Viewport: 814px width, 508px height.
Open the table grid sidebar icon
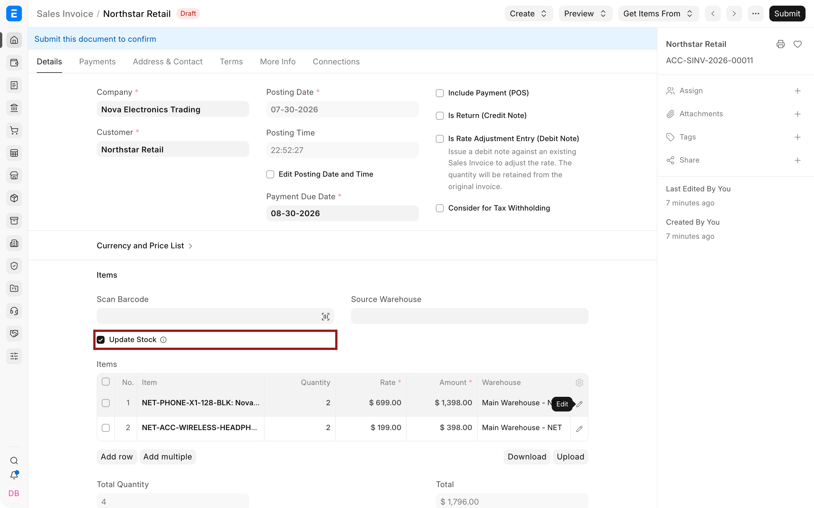tap(14, 153)
